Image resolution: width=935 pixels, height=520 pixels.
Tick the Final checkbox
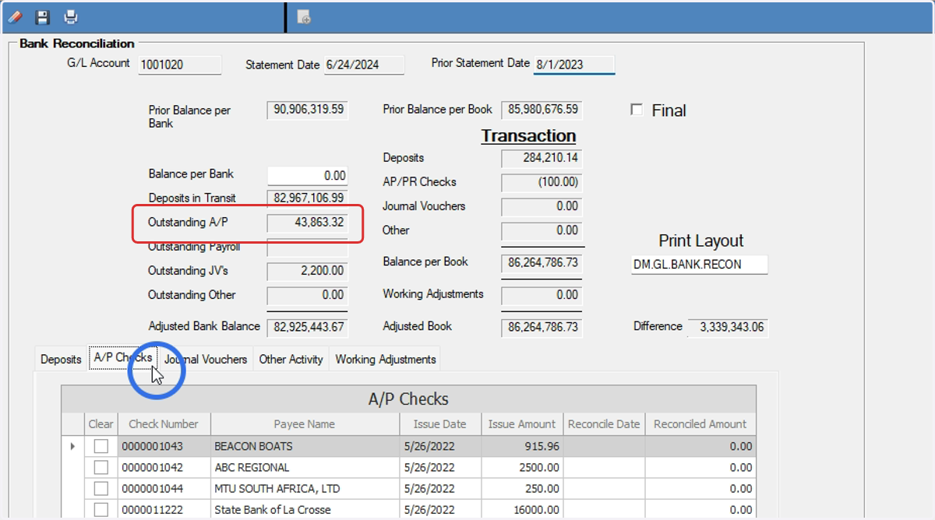tap(637, 110)
